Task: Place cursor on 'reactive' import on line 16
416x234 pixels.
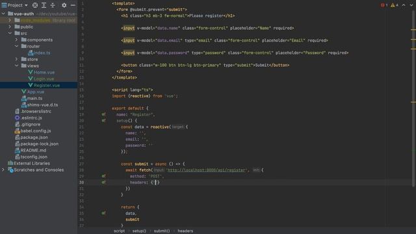Action: 139,96
